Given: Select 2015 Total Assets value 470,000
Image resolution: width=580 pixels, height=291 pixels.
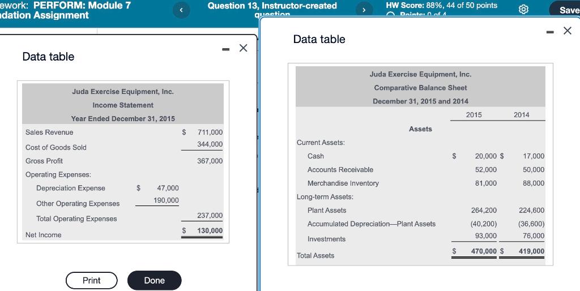Looking at the screenshot, I should pyautogui.click(x=484, y=251).
